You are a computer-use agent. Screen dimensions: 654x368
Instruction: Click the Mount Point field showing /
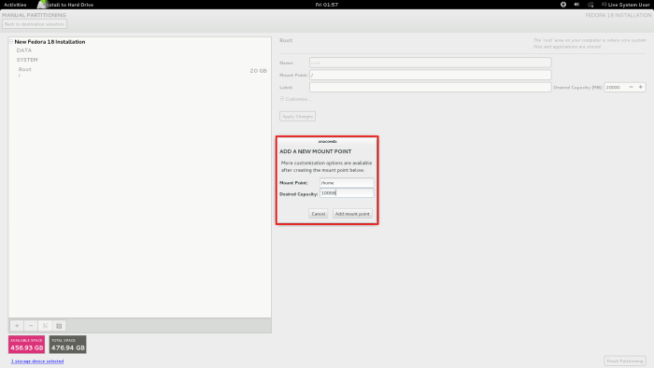pos(431,75)
